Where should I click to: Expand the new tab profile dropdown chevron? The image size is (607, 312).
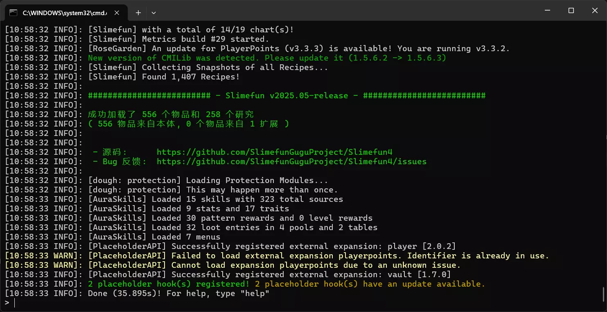point(153,13)
